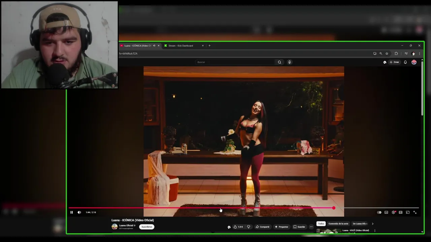
Task: Open the notifications bell
Action: [x=405, y=62]
